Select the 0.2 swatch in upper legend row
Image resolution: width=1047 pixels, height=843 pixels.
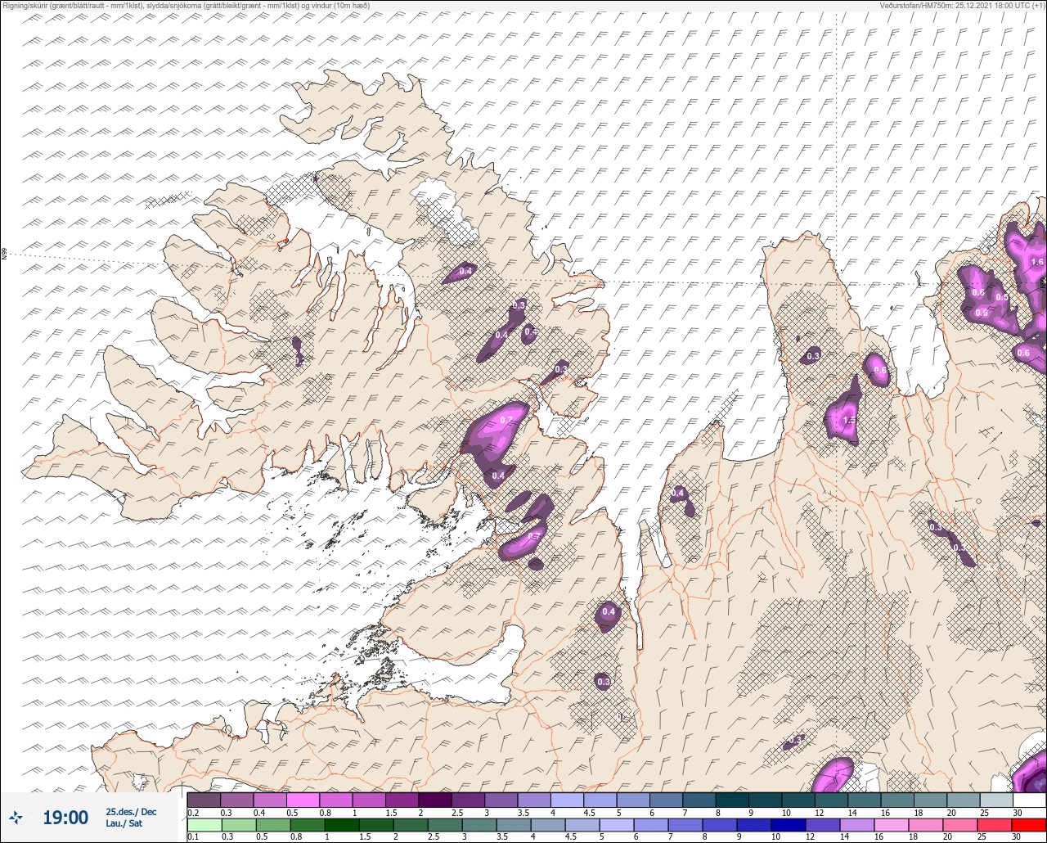click(x=204, y=800)
